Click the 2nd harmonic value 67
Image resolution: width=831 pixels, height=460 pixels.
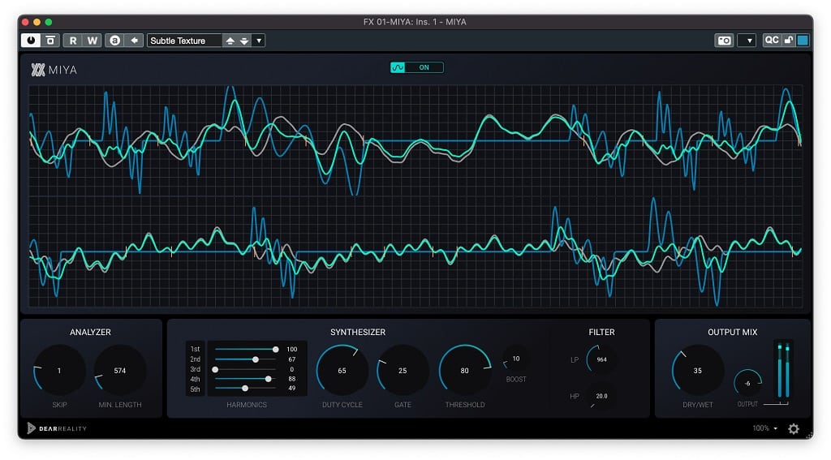click(x=292, y=359)
